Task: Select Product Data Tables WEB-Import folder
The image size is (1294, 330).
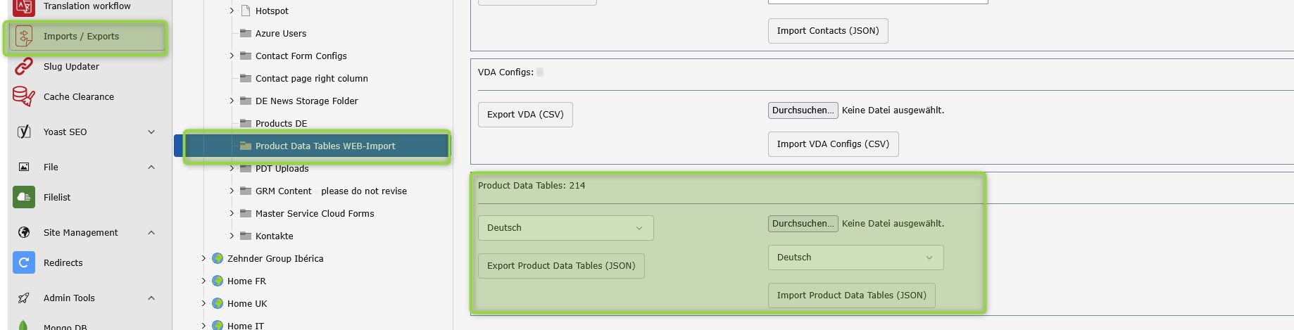Action: point(325,146)
